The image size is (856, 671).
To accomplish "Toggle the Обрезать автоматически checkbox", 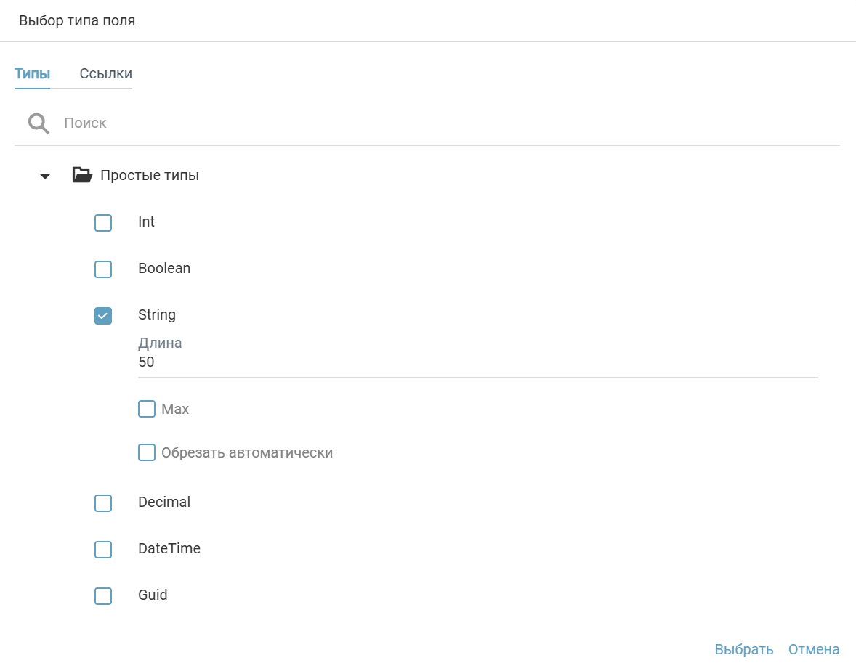I will [x=147, y=452].
